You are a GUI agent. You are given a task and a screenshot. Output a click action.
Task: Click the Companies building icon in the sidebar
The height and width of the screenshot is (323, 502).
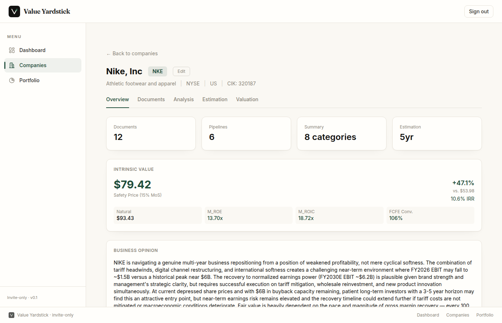click(12, 65)
